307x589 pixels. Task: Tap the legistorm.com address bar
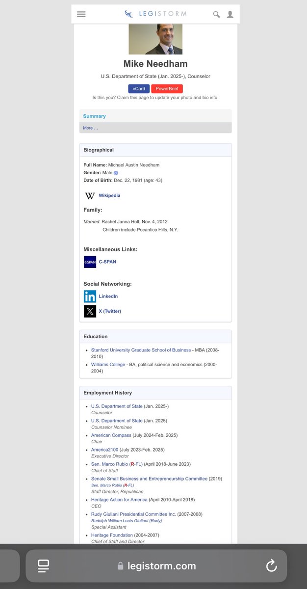tap(156, 566)
